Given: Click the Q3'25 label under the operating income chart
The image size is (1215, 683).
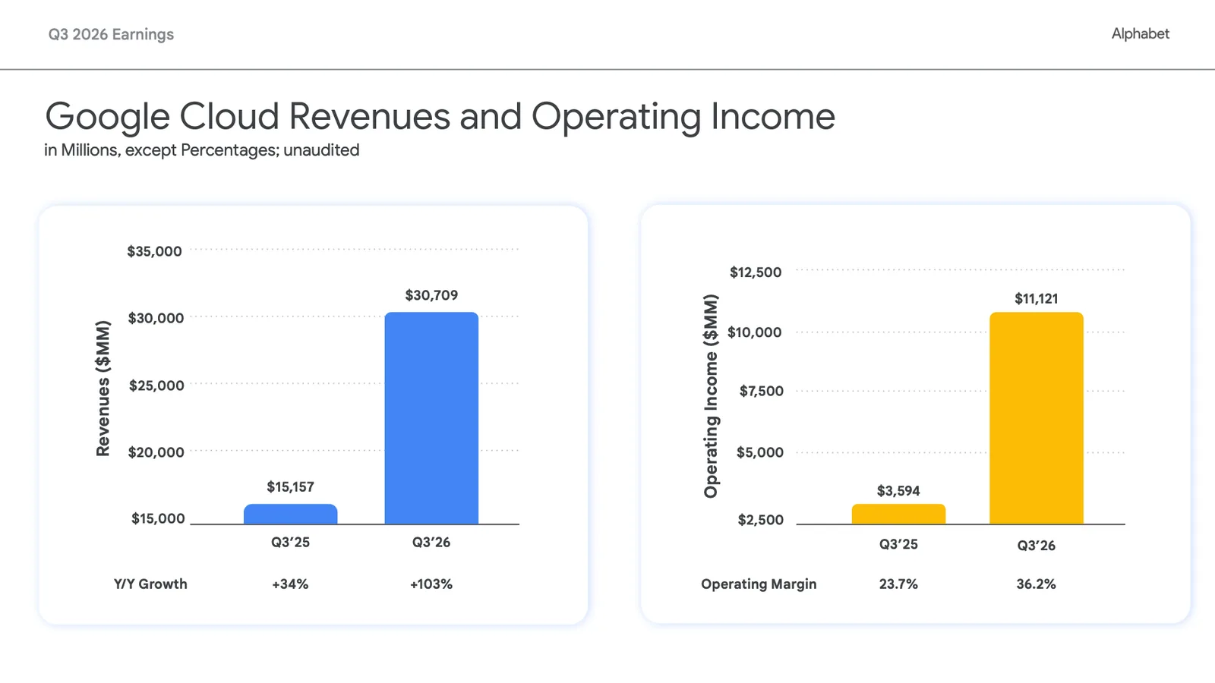Looking at the screenshot, I should click(898, 545).
